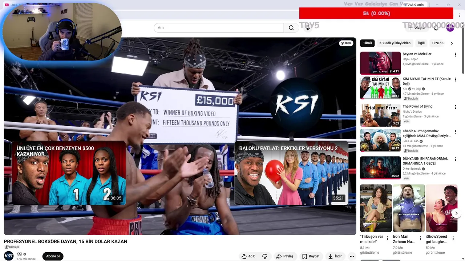This screenshot has width=465, height=261.
Task: Open options for iShowSpeed short
Action: (x=453, y=238)
